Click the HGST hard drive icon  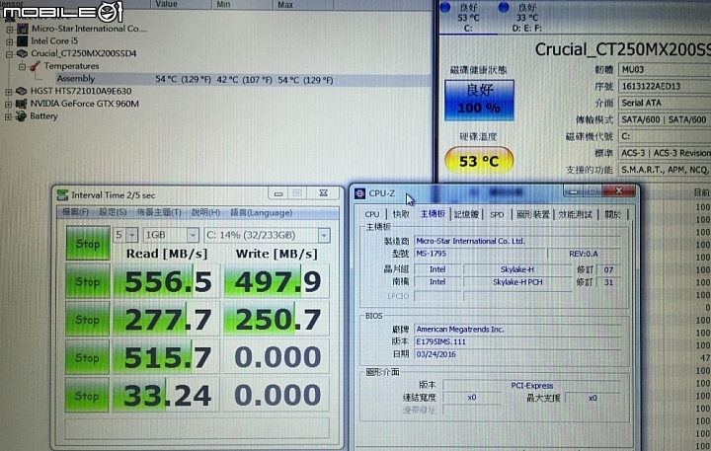[x=22, y=91]
